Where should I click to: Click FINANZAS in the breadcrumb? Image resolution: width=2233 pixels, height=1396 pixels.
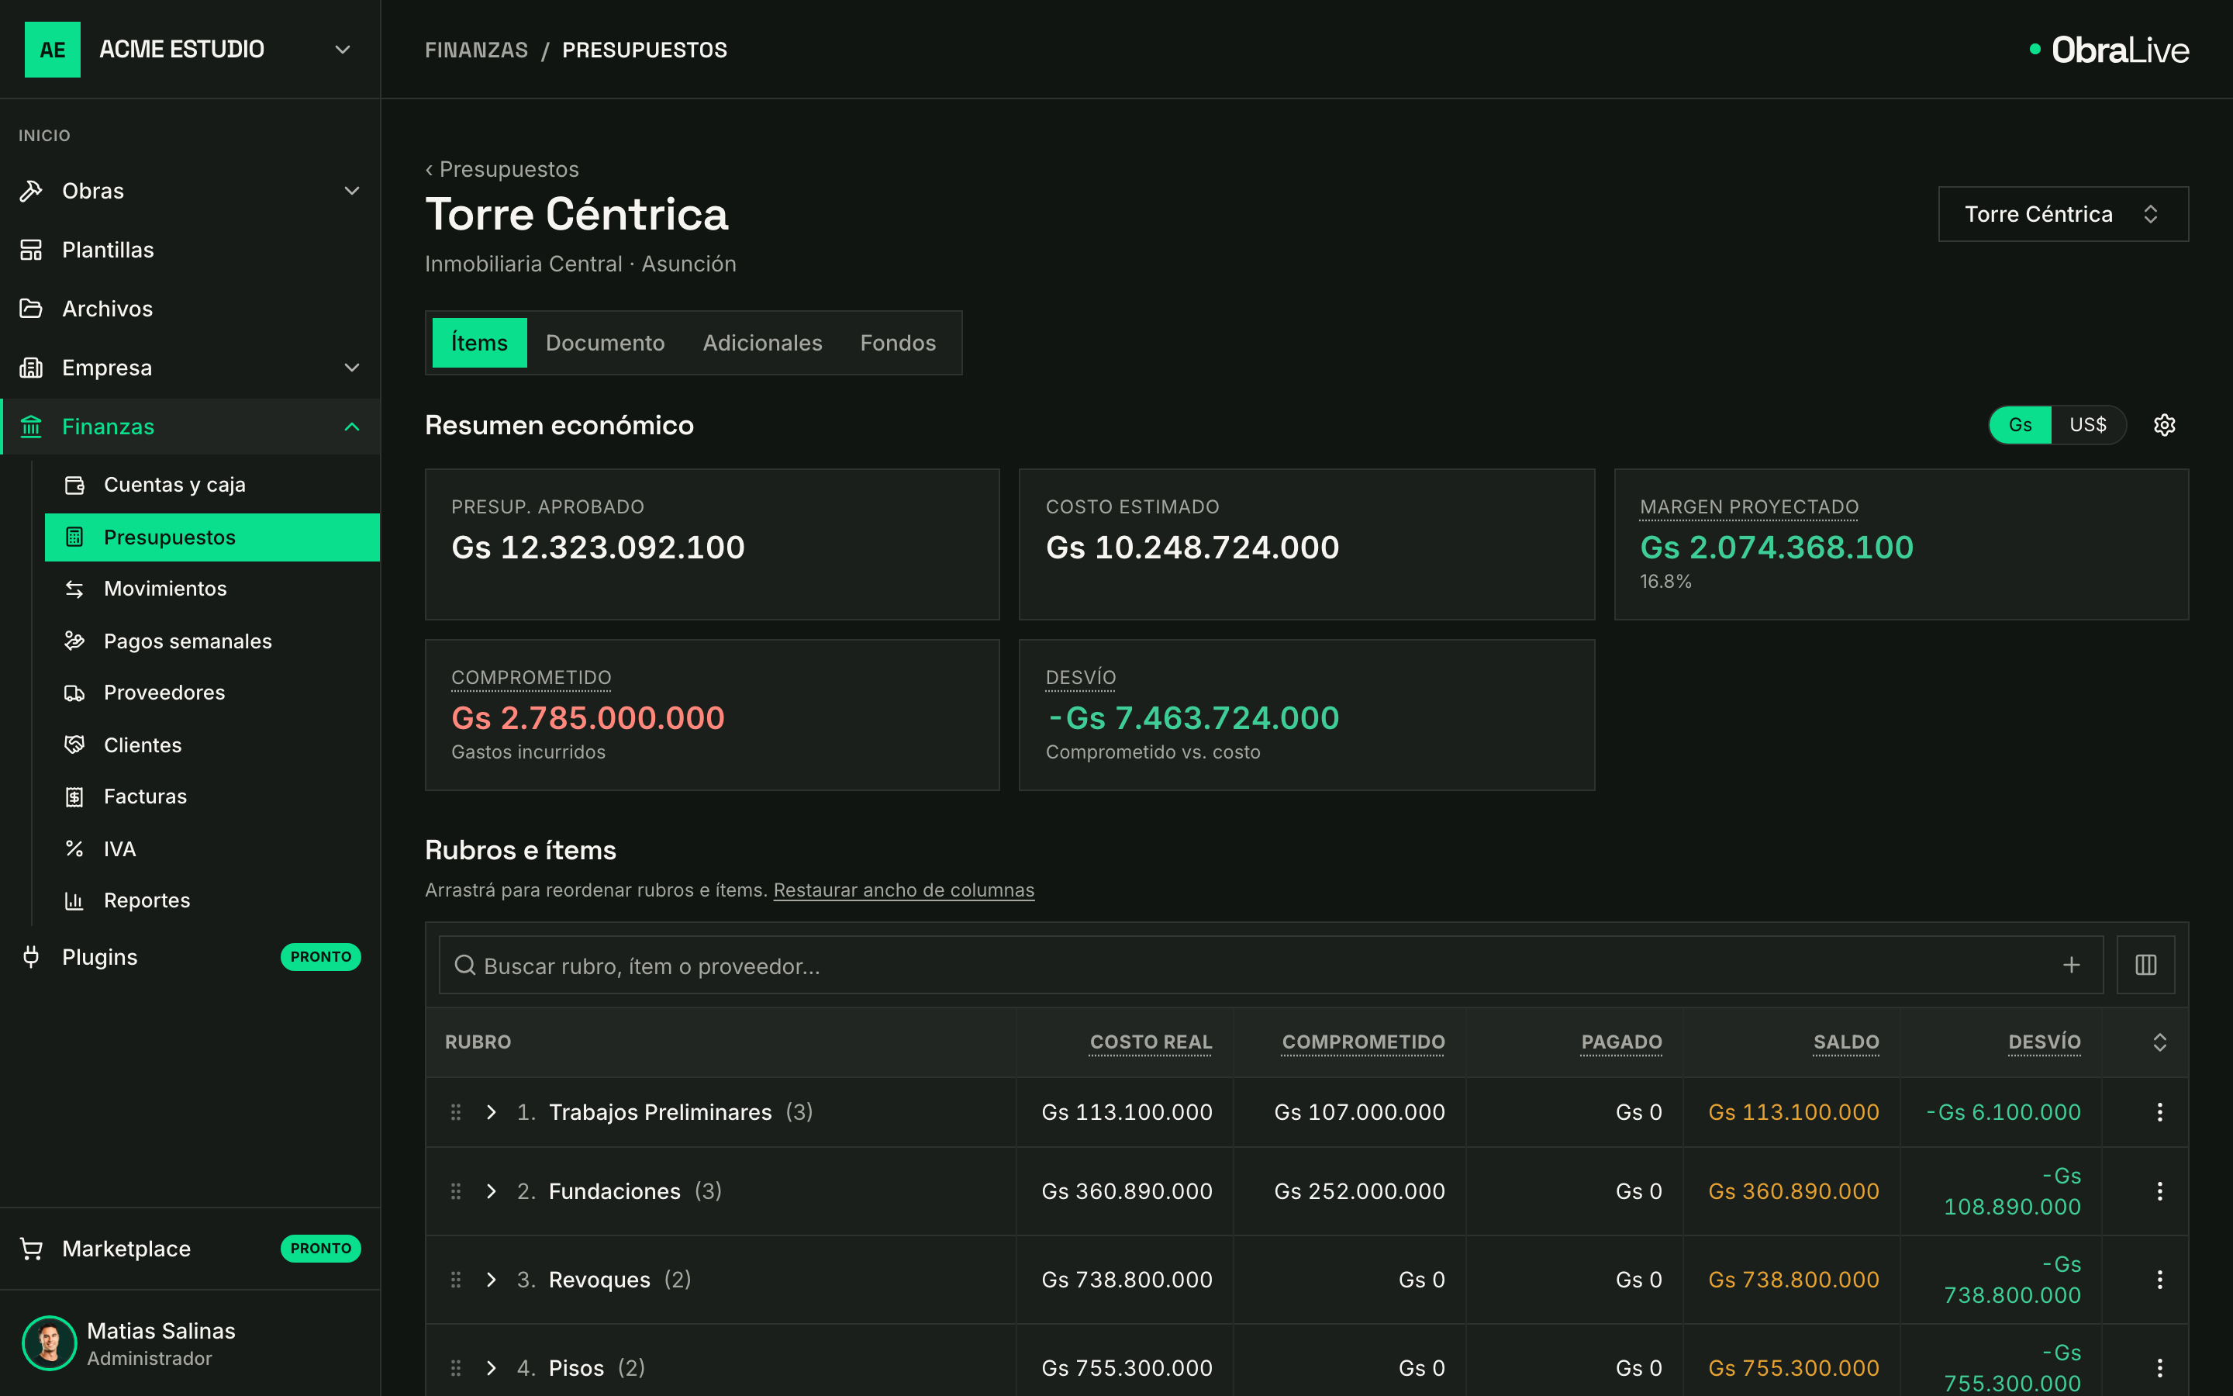tap(476, 50)
